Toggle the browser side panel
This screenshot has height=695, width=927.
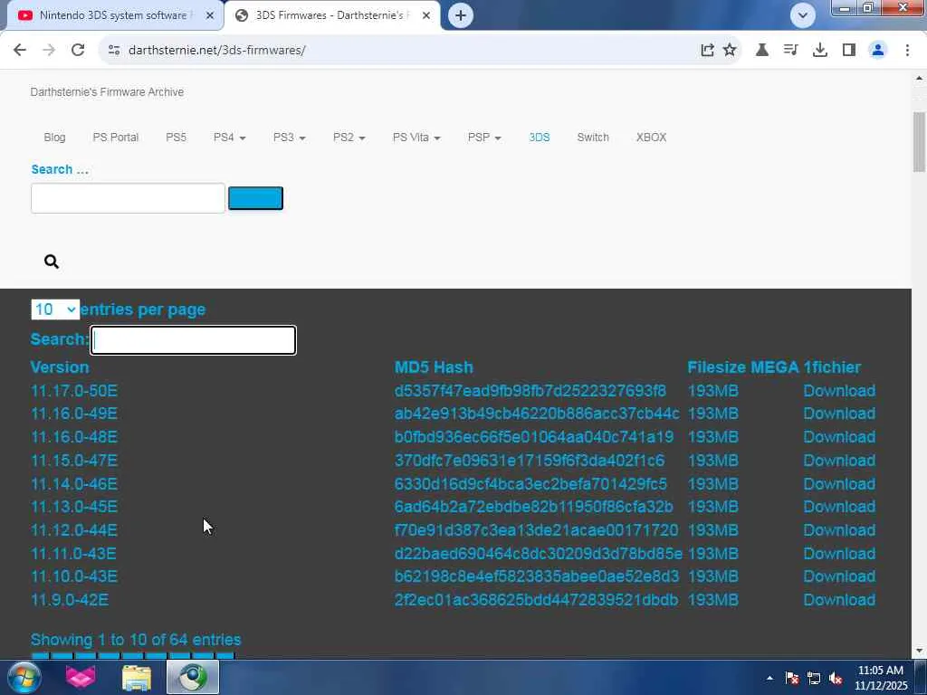(849, 51)
